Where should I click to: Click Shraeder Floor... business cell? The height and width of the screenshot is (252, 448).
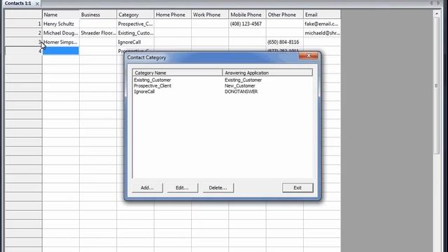pyautogui.click(x=98, y=33)
